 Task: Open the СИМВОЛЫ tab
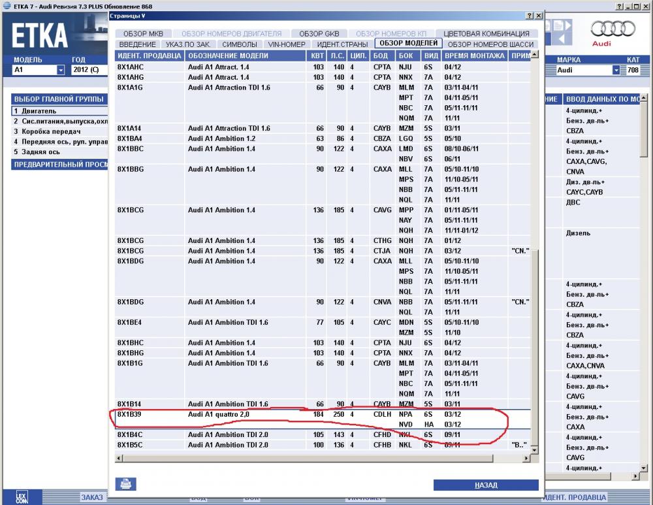pos(240,44)
